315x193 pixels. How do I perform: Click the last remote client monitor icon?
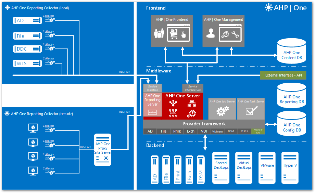click(x=33, y=171)
